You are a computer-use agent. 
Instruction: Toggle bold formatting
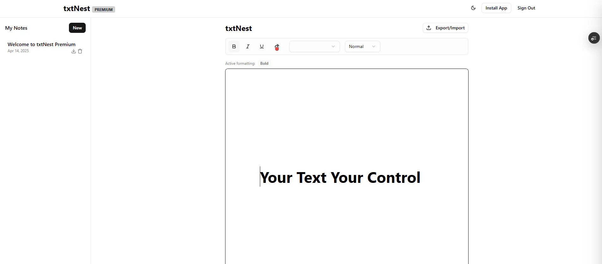(x=234, y=46)
